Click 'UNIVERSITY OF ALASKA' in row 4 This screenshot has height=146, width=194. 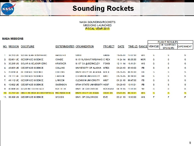click(88, 68)
